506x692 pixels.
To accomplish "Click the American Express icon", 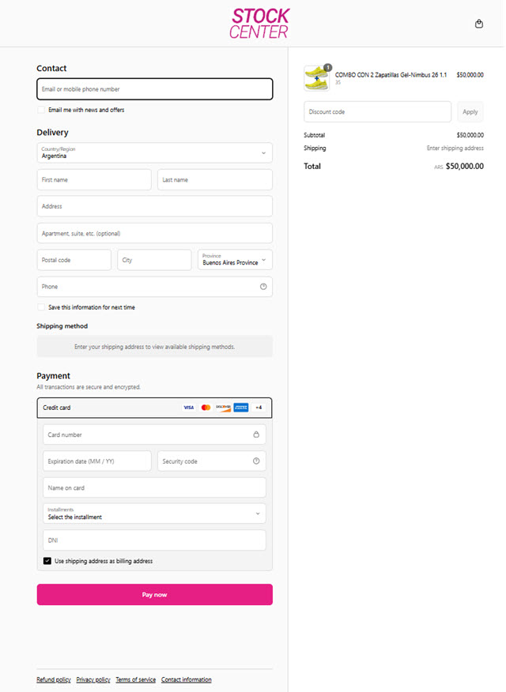I will [x=241, y=408].
